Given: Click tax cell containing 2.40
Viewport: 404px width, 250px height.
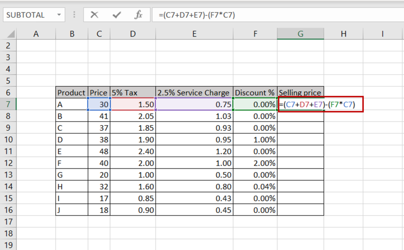Looking at the screenshot, I should (x=133, y=151).
